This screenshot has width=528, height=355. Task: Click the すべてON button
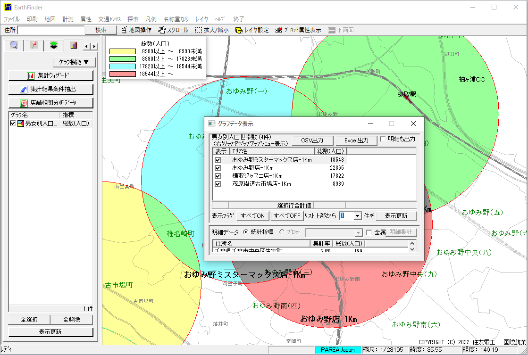tap(252, 216)
